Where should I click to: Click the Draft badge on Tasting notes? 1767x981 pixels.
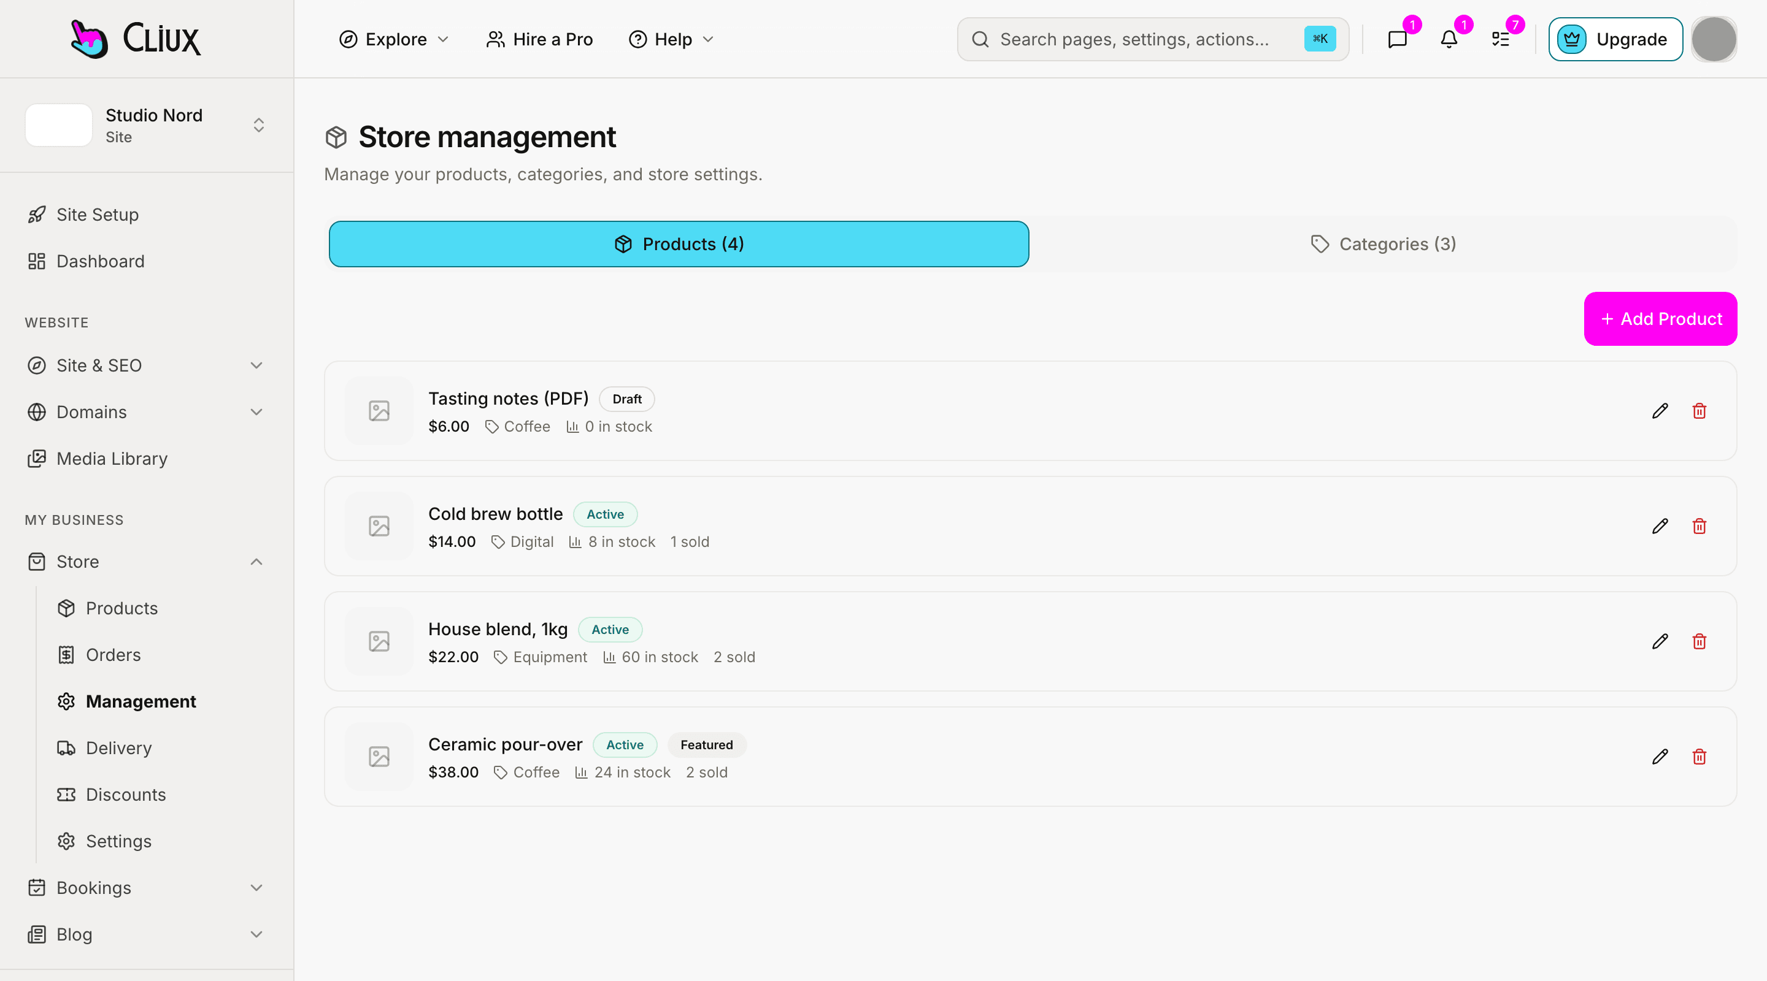pos(627,399)
